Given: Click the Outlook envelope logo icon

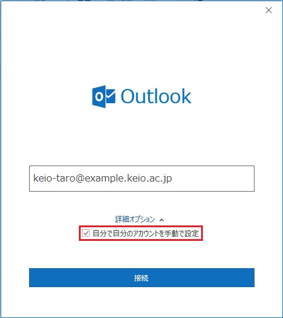Looking at the screenshot, I should pos(104,97).
